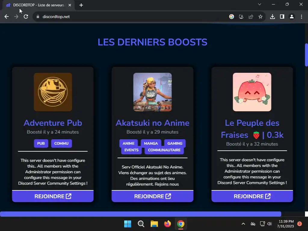The width and height of the screenshot is (308, 231).
Task: Go back to the previous page
Action: 7,17
